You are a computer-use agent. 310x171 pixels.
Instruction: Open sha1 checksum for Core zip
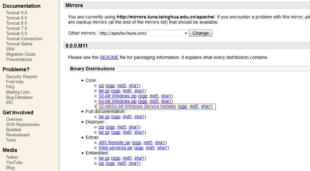pyautogui.click(x=134, y=86)
